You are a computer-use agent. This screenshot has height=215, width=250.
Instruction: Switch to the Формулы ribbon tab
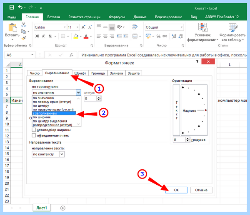coord(117,17)
